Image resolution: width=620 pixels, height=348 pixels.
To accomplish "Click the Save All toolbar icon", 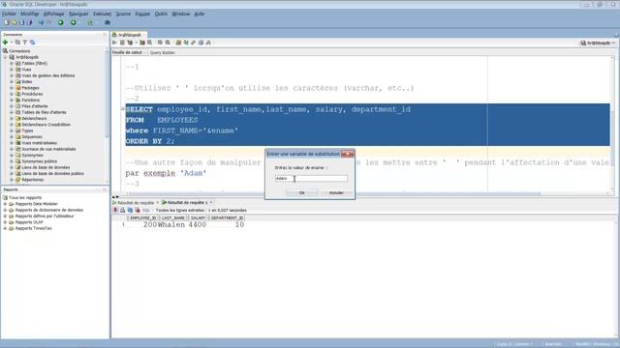I will (x=29, y=23).
